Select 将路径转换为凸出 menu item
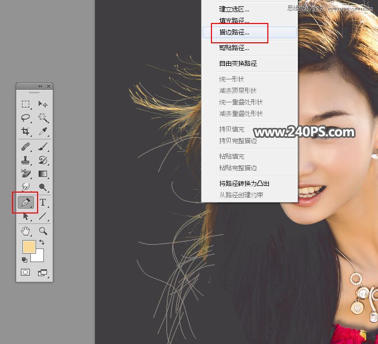Viewport: 378px width, 344px height. (x=250, y=183)
